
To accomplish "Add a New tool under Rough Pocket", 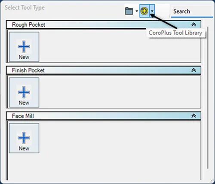I will tap(24, 47).
